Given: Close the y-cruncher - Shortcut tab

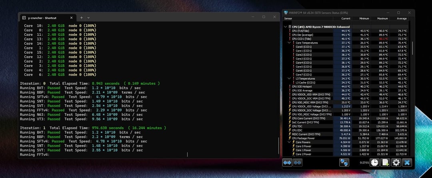Looking at the screenshot, I should point(71,18).
